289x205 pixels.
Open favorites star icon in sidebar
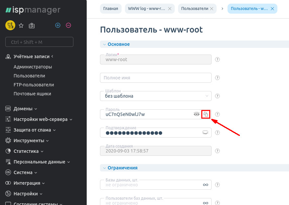click(x=21, y=25)
